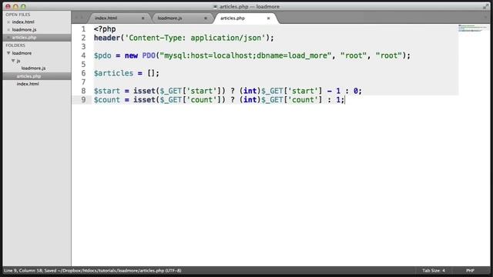The height and width of the screenshot is (277, 493).
Task: Click the $count variable on line 9
Action: pyautogui.click(x=107, y=100)
